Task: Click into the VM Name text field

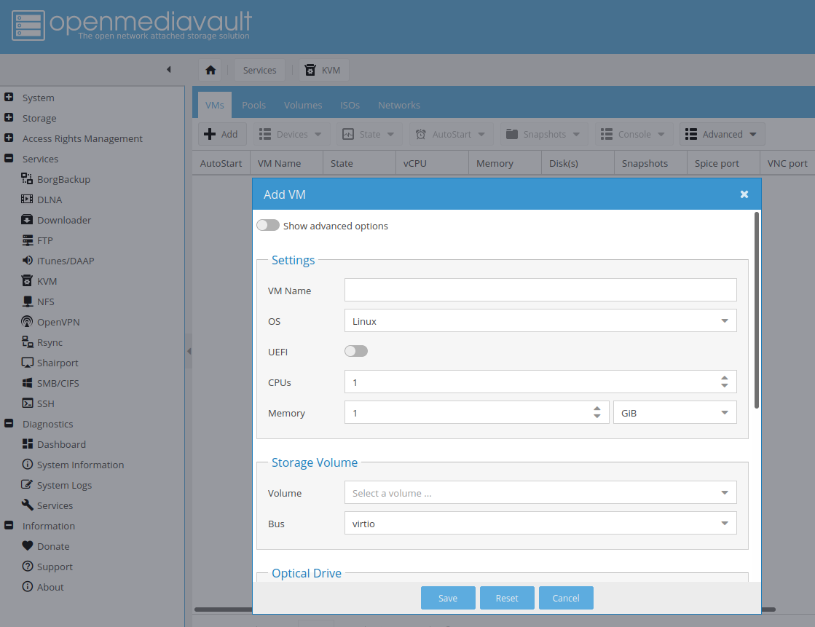Action: (x=540, y=291)
